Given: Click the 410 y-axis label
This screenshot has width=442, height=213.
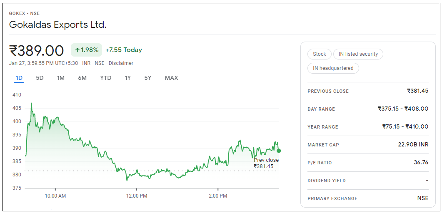Looking at the screenshot, I should click(17, 95).
